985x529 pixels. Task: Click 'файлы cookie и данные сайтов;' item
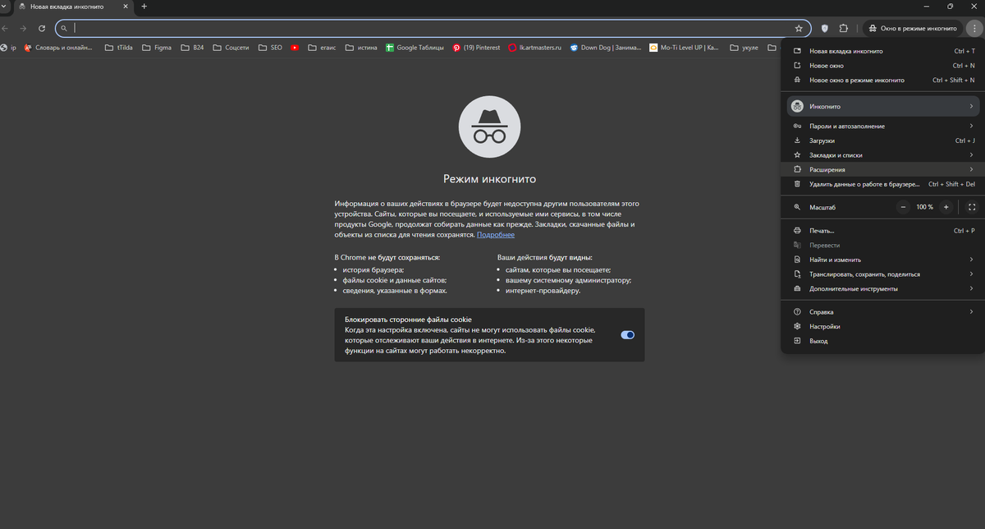pos(395,280)
